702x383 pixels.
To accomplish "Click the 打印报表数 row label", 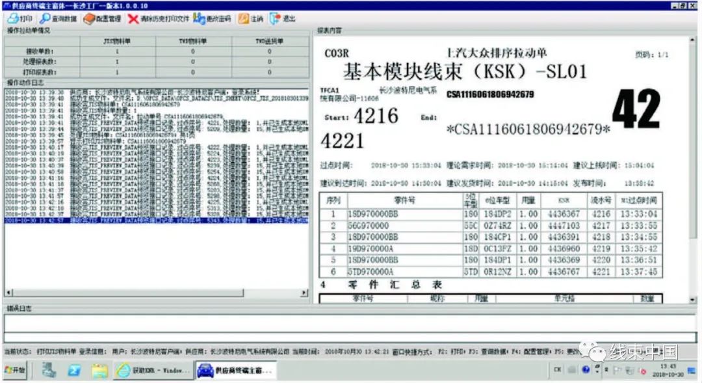I will pos(40,72).
